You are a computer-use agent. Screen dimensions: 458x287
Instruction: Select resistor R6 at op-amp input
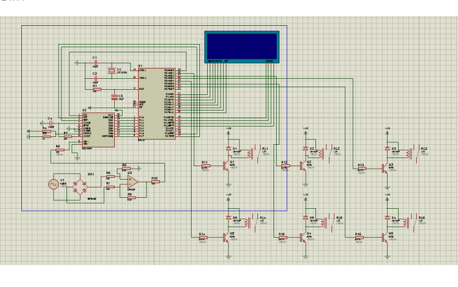[110, 176]
